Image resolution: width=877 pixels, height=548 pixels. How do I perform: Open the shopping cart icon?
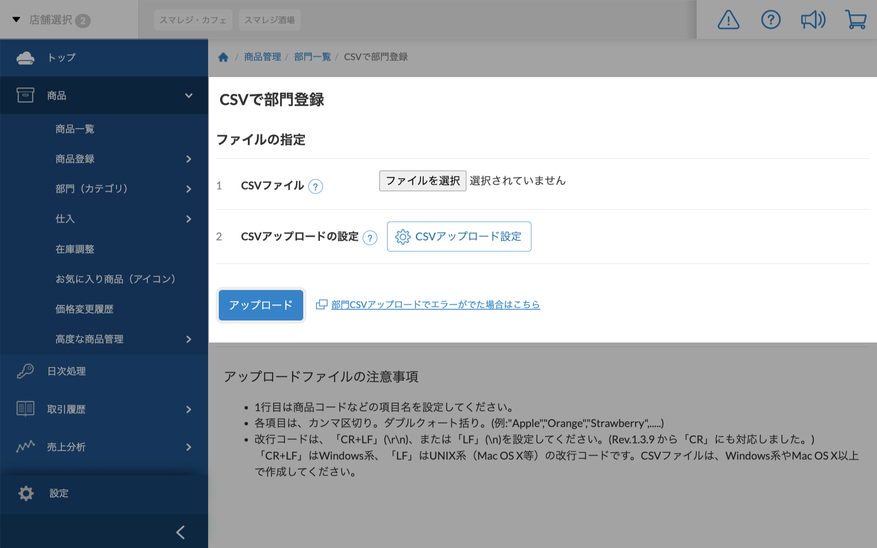coord(856,20)
